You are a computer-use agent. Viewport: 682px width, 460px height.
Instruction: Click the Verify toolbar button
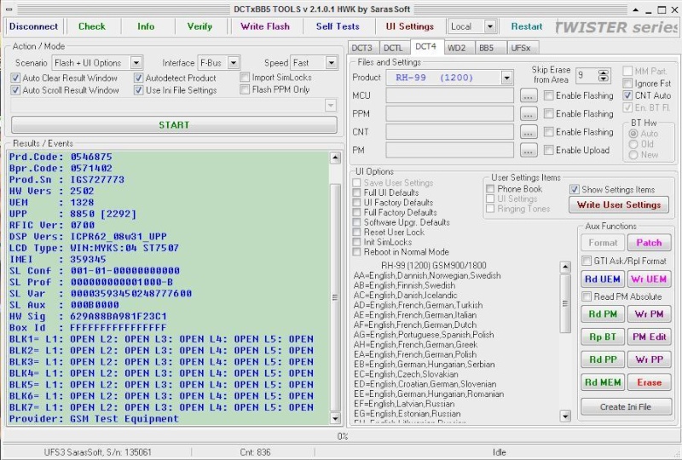point(199,26)
